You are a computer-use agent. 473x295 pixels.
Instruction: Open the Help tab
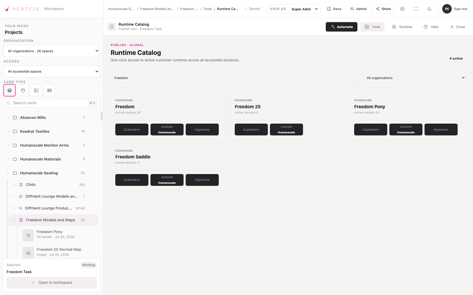[x=431, y=27]
